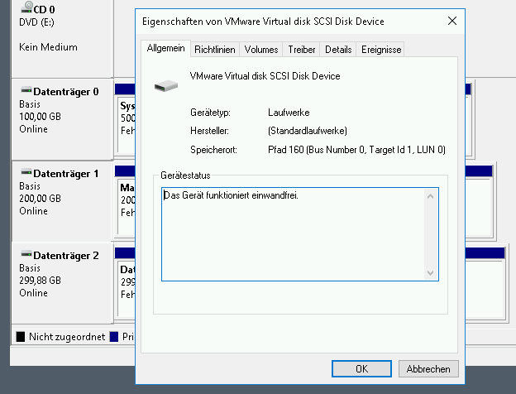
Task: Select the Treiber tab
Action: (302, 50)
